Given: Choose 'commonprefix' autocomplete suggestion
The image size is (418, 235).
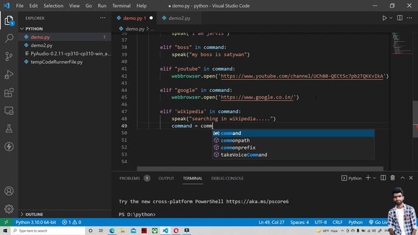Looking at the screenshot, I should click(x=293, y=148).
